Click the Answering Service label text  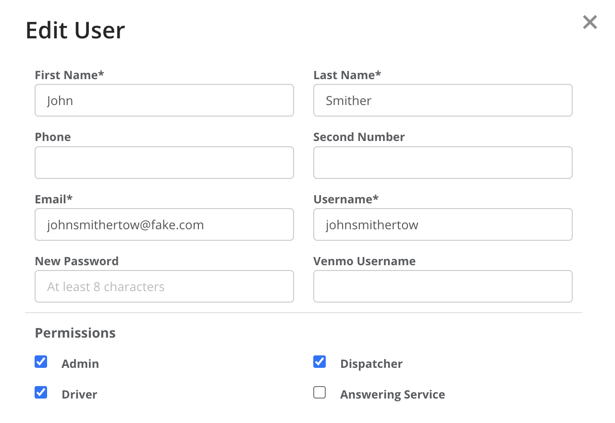point(393,394)
